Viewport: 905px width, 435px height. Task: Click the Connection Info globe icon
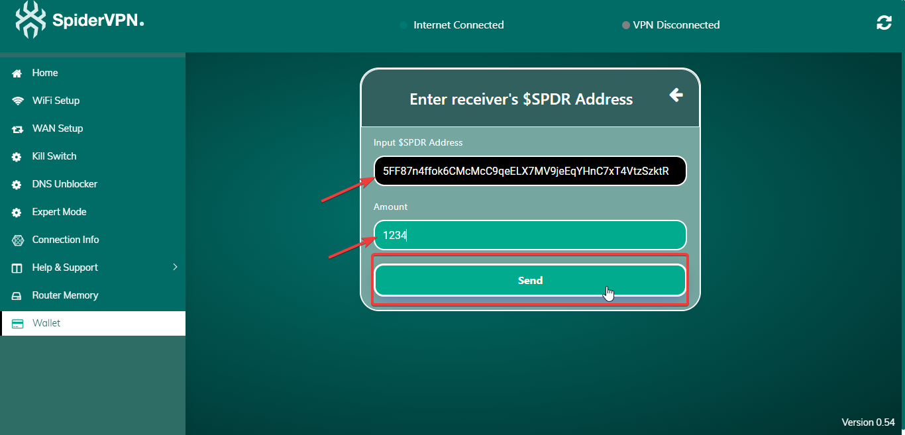[17, 240]
